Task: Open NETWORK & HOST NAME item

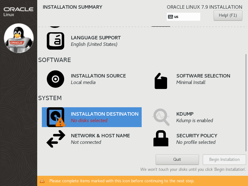Action: 92,139
